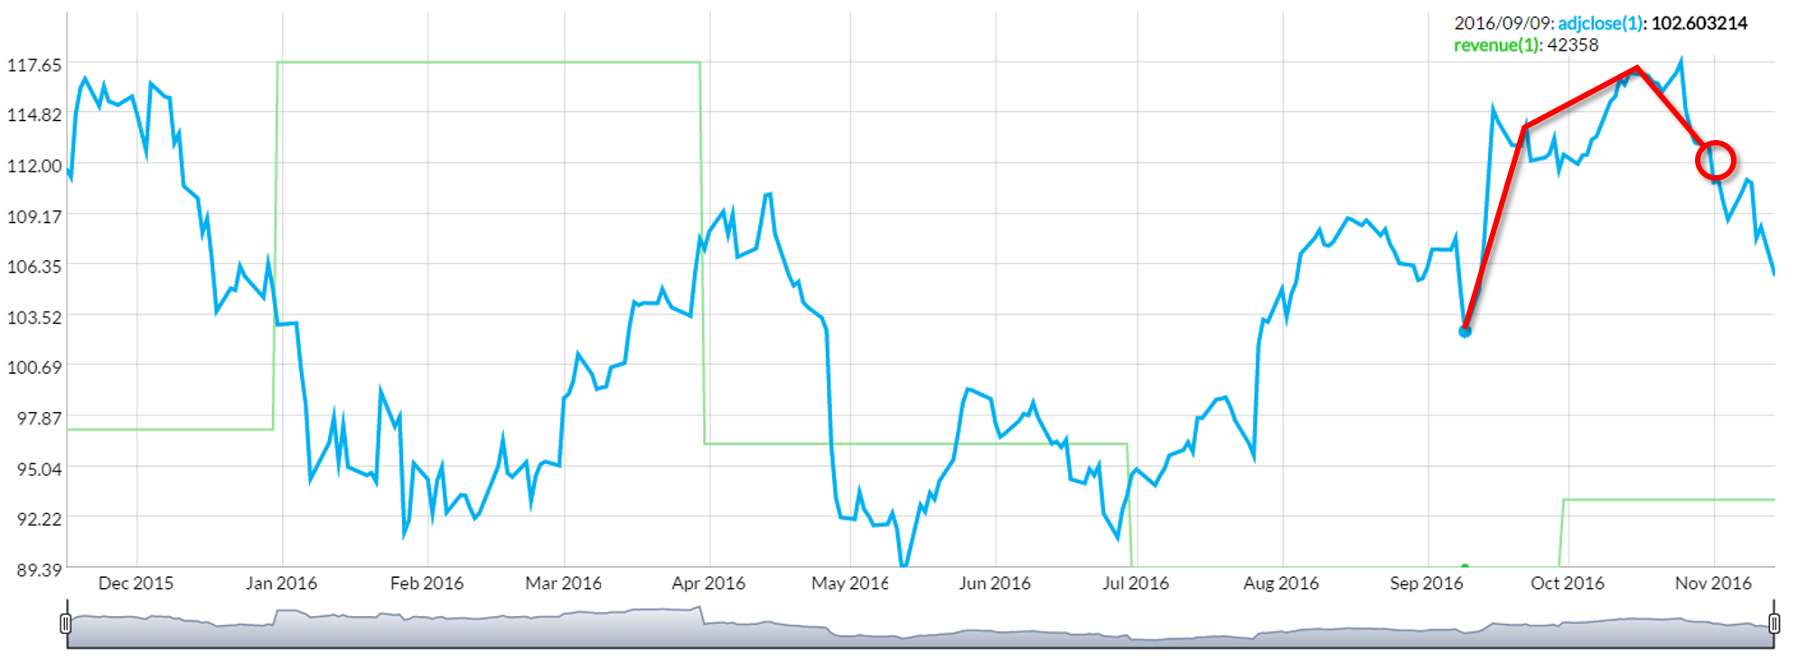Image resolution: width=1807 pixels, height=662 pixels.
Task: Click the adjclose(1) legend label
Action: (x=1601, y=23)
